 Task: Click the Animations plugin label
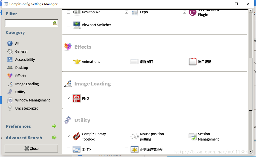91,62
